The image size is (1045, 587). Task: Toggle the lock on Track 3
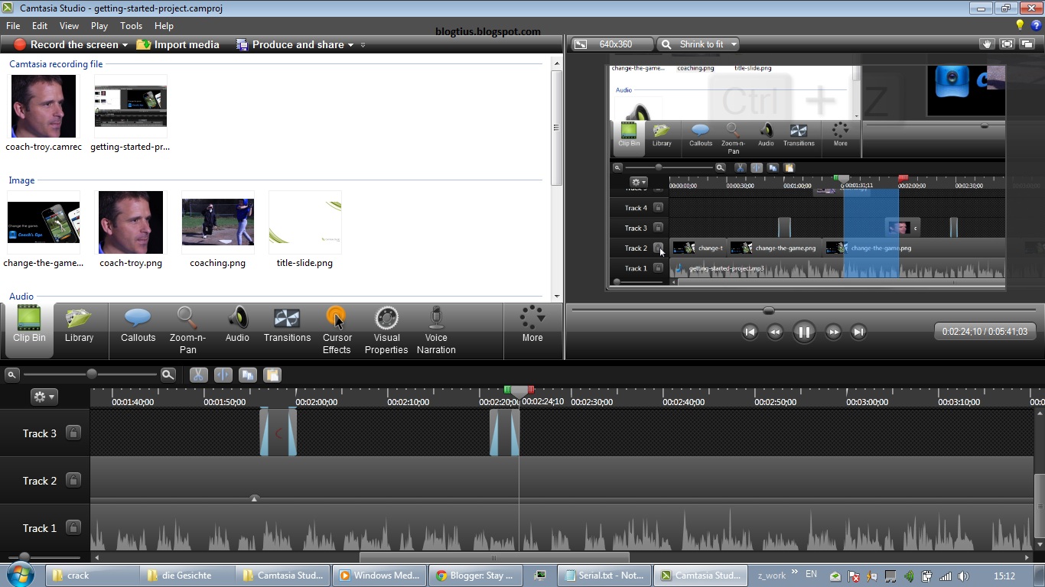73,433
